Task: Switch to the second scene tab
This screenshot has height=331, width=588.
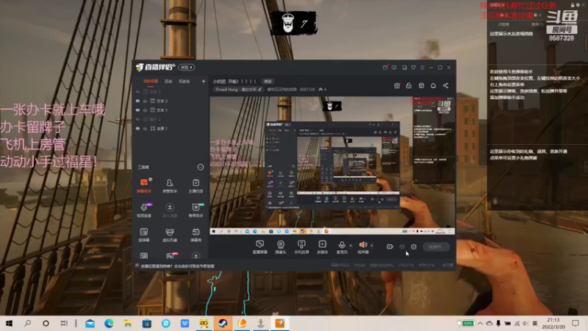Action: coord(168,81)
